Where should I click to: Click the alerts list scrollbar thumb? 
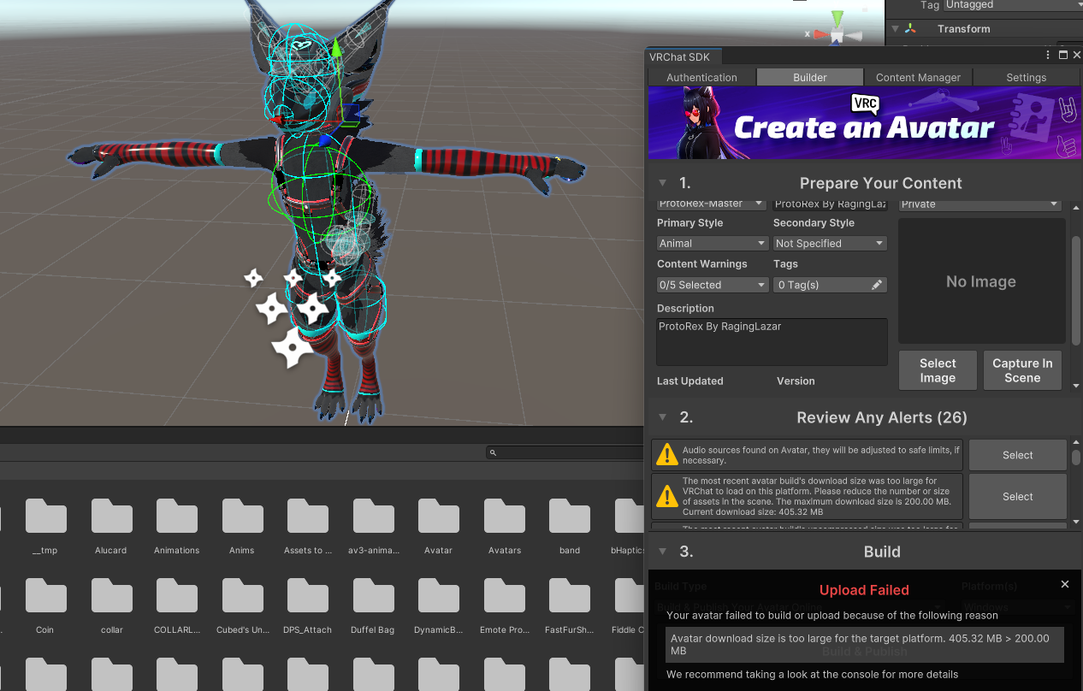(1076, 457)
